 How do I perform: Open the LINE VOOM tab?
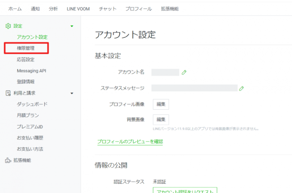78,9
